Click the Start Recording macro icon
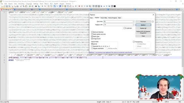The image size is (184, 103). [x=79, y=6]
